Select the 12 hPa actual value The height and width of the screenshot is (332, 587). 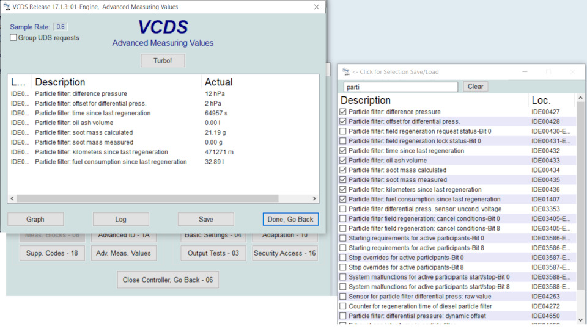[x=215, y=94]
